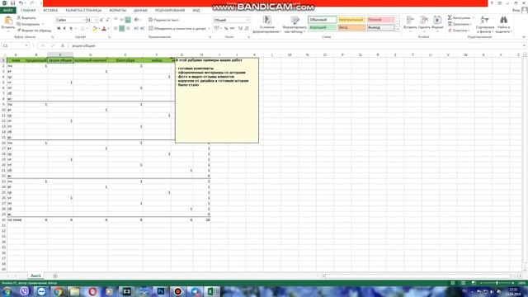Open the Clear (Очистить) dropdown
Screen dimensions: 528x297
pyautogui.click(x=459, y=31)
